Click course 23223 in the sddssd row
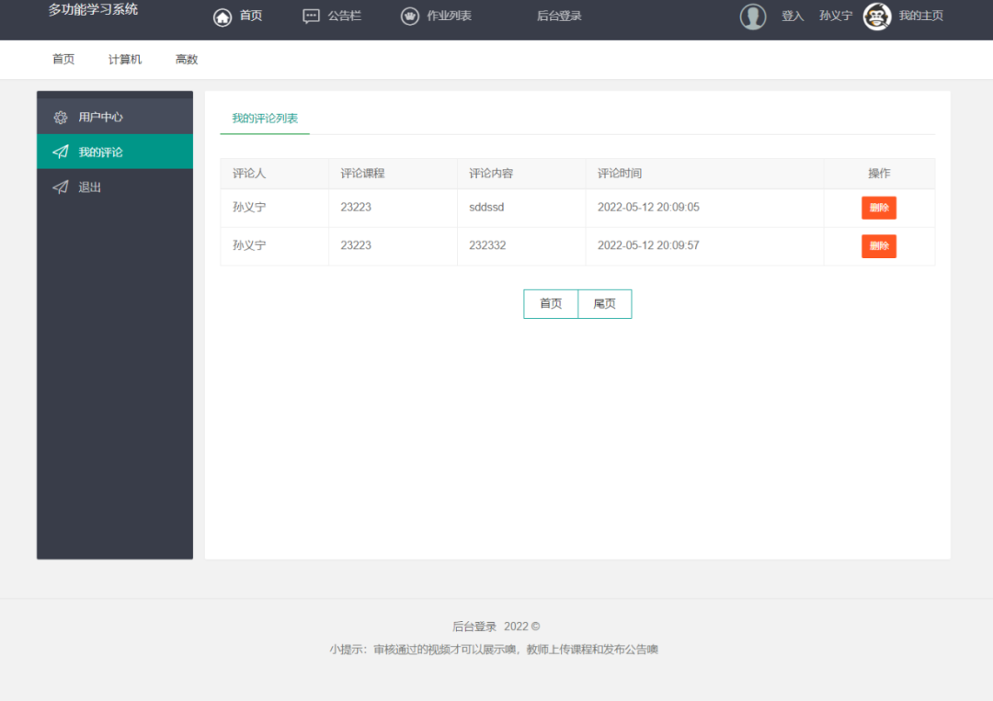This screenshot has height=701, width=993. tap(356, 208)
